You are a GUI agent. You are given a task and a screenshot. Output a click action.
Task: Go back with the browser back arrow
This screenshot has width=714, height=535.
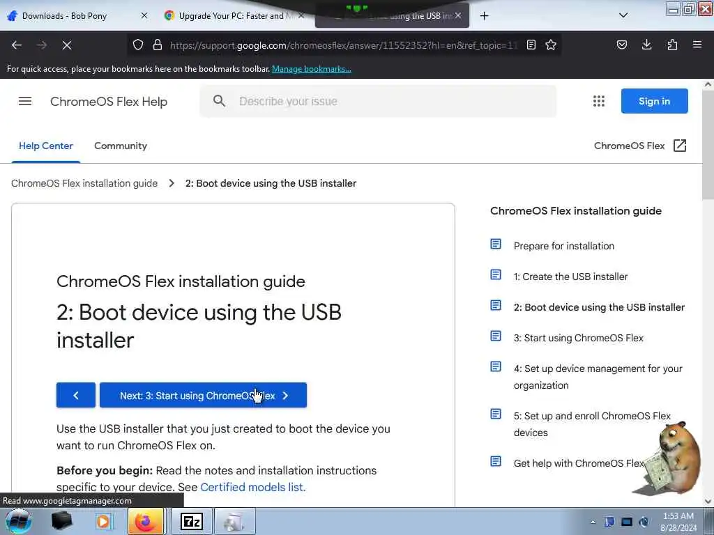coord(17,45)
